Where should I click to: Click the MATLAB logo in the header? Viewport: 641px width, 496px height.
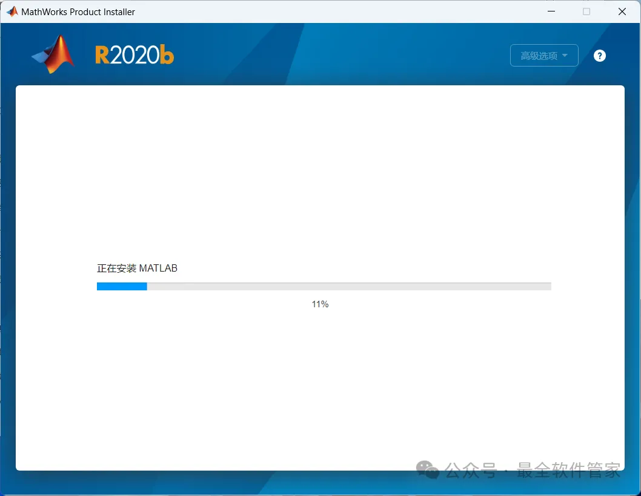(x=53, y=54)
